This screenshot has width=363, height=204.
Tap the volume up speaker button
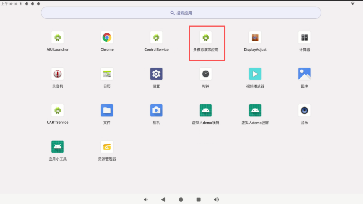click(x=216, y=199)
